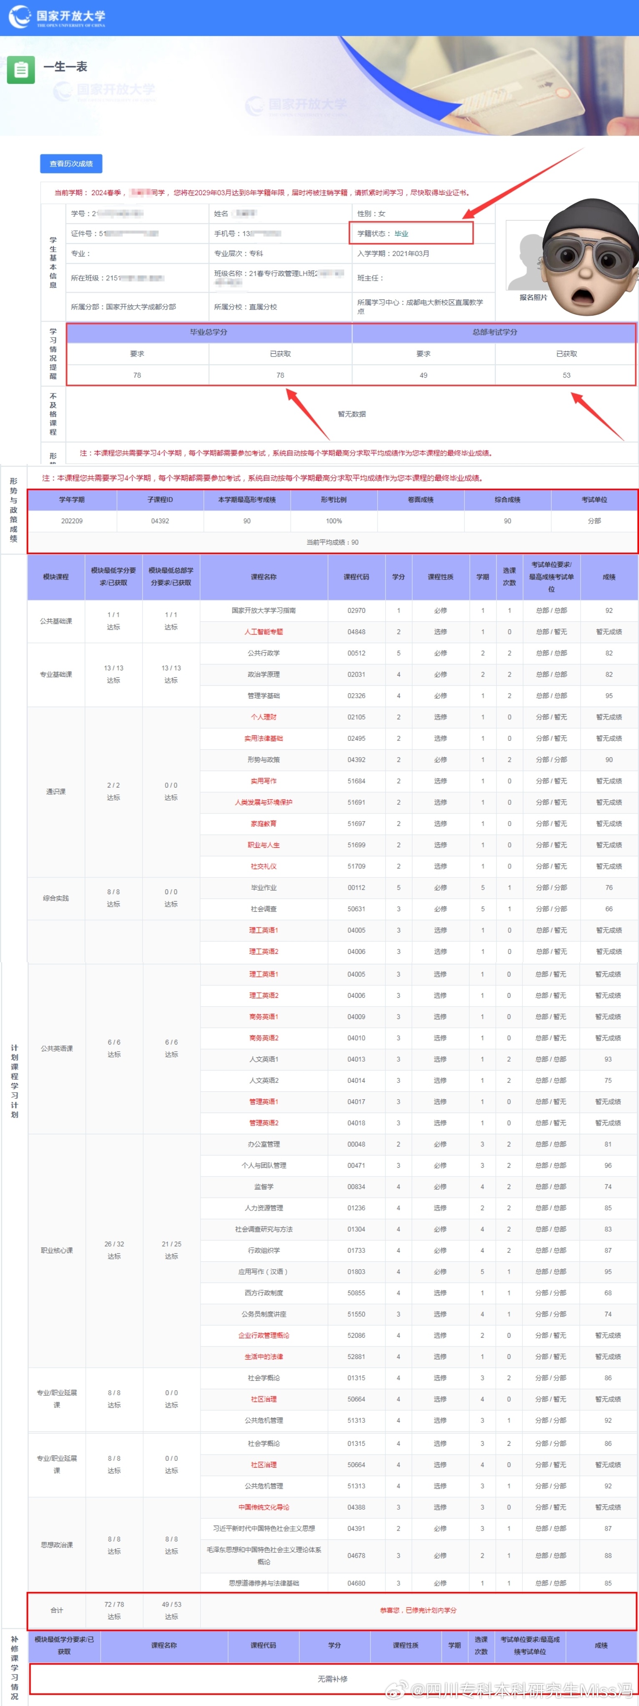639x1706 pixels.
Task: Select 思想道德修养与法律基础 course
Action: (264, 1584)
